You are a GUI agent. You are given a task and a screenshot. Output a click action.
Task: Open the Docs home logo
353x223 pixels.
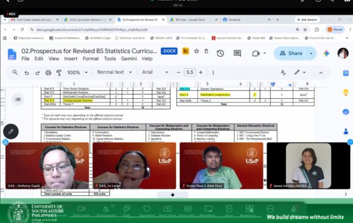(12, 54)
